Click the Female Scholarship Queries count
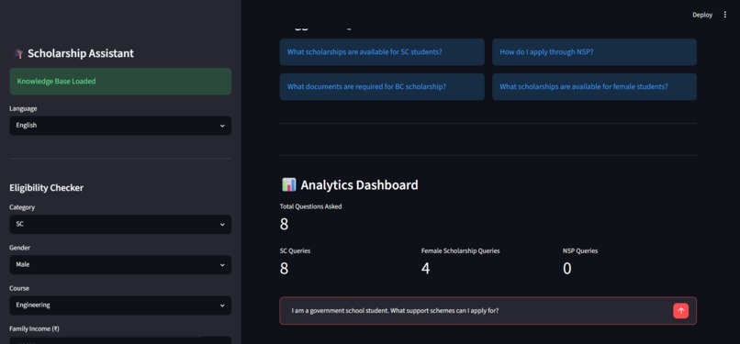This screenshot has height=344, width=740. pyautogui.click(x=426, y=269)
